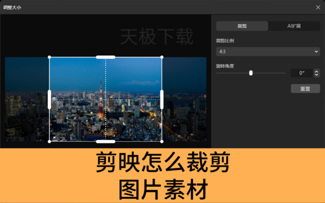The width and height of the screenshot is (325, 203).
Task: Increase rotation angle with up stepper arrow
Action: 316,71
